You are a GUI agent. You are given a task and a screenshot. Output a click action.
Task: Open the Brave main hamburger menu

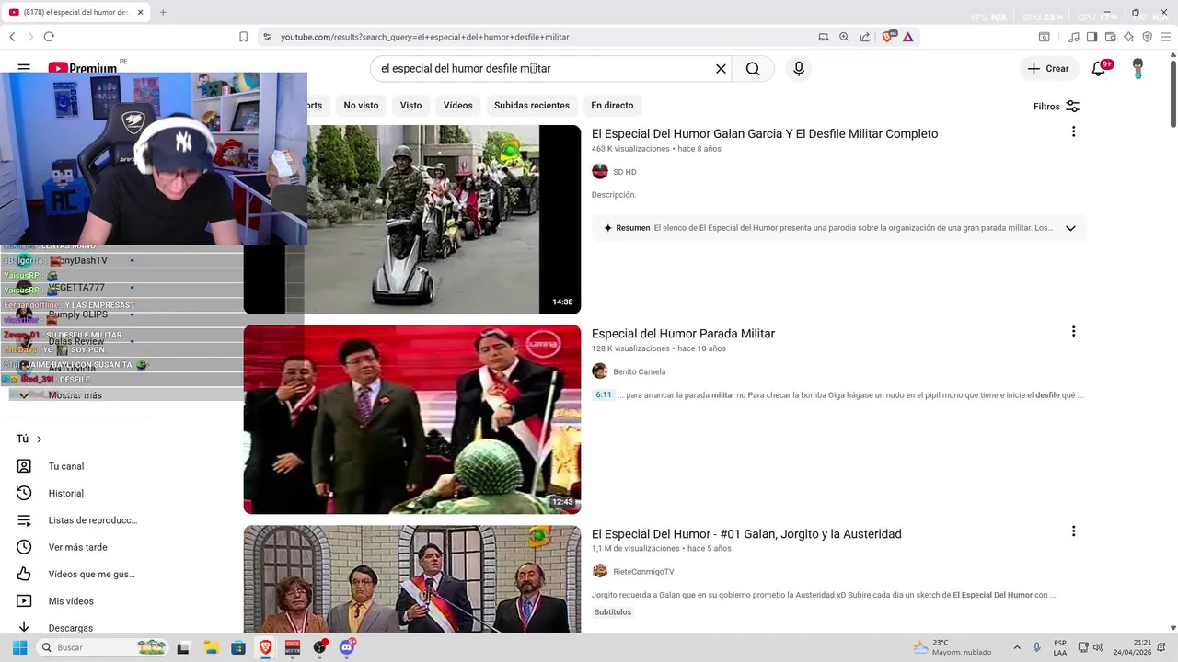click(x=1165, y=37)
